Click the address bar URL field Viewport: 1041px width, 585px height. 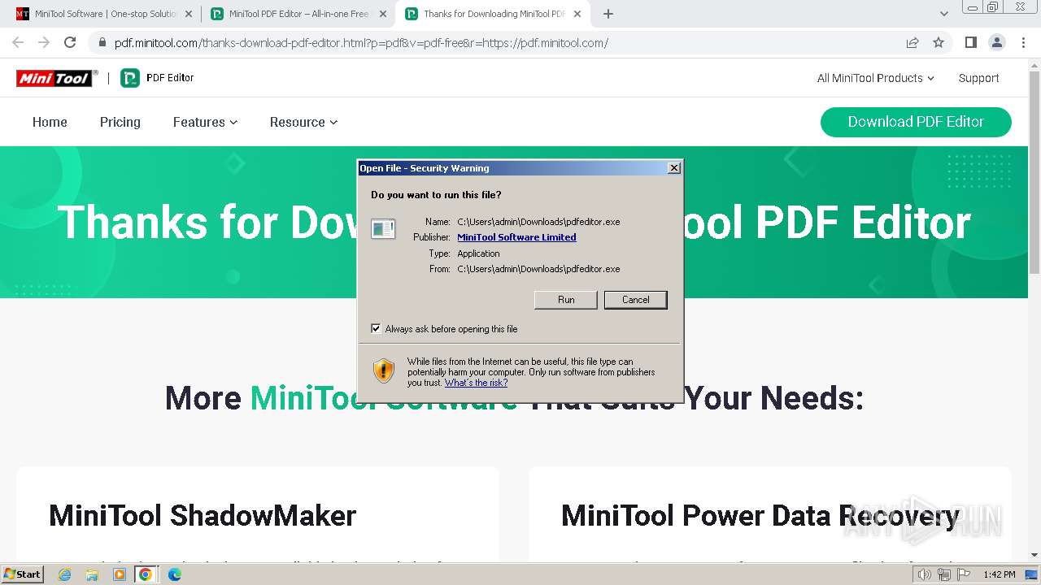[504, 43]
